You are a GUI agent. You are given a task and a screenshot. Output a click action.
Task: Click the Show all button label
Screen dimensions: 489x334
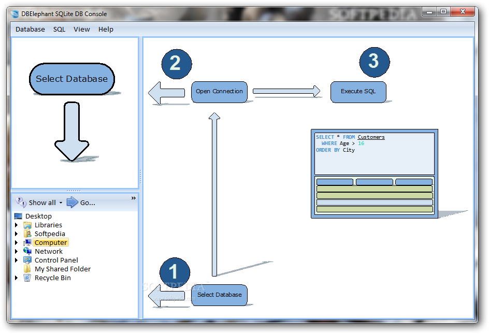[42, 202]
